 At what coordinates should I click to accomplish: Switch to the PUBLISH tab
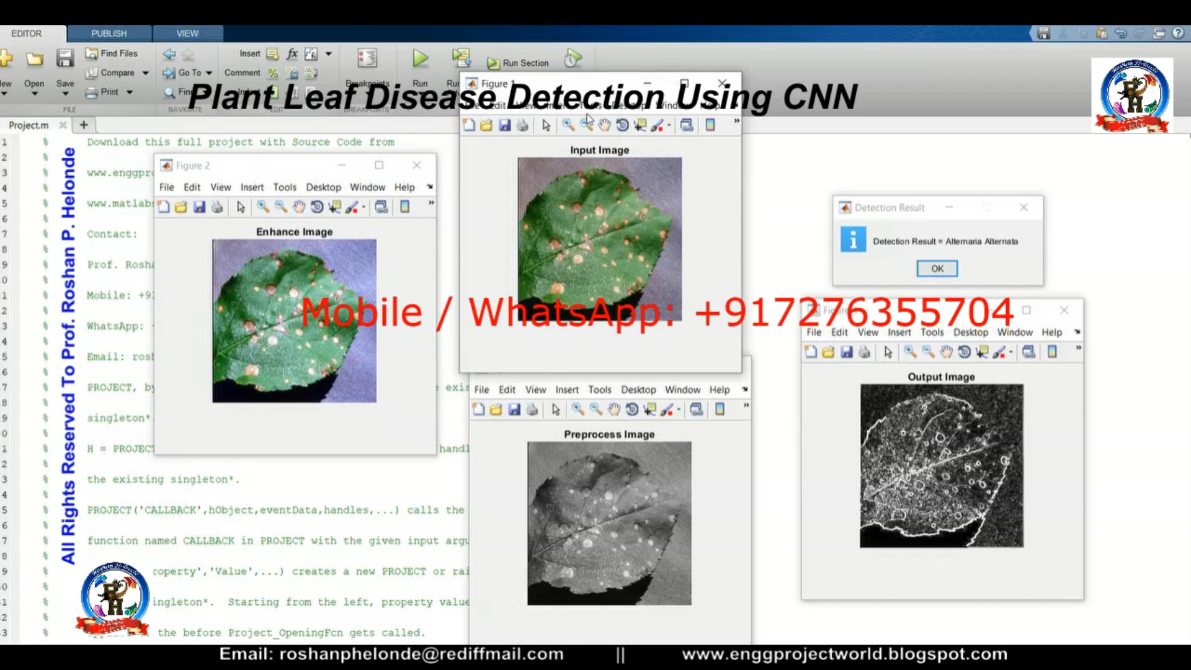click(x=109, y=33)
